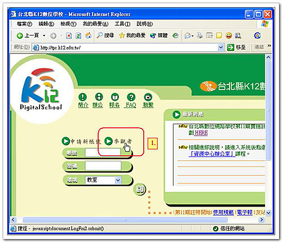Click the vertical scrollbar down arrow
The width and height of the screenshot is (282, 242).
click(x=268, y=213)
